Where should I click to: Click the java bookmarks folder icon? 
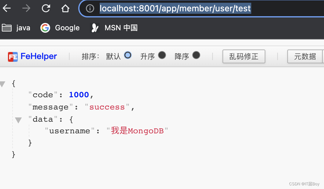[x=7, y=28]
